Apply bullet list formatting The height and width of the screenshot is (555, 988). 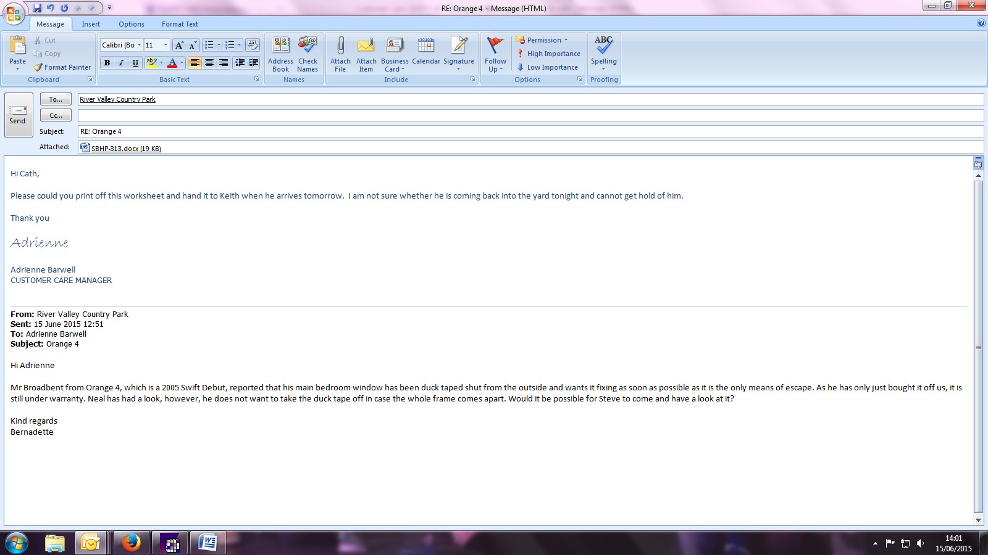pyautogui.click(x=209, y=45)
